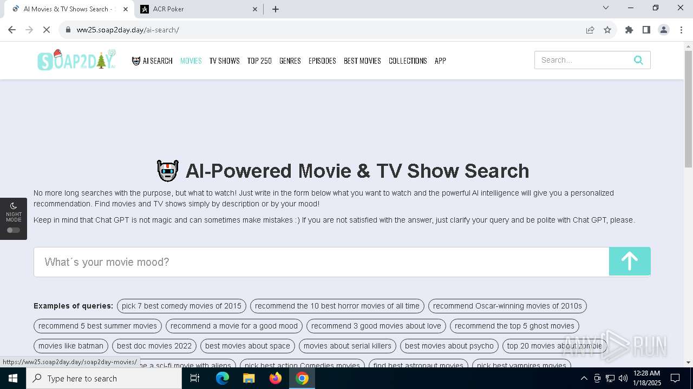
Task: Toggle the Night Mode switch
Action: tap(14, 230)
